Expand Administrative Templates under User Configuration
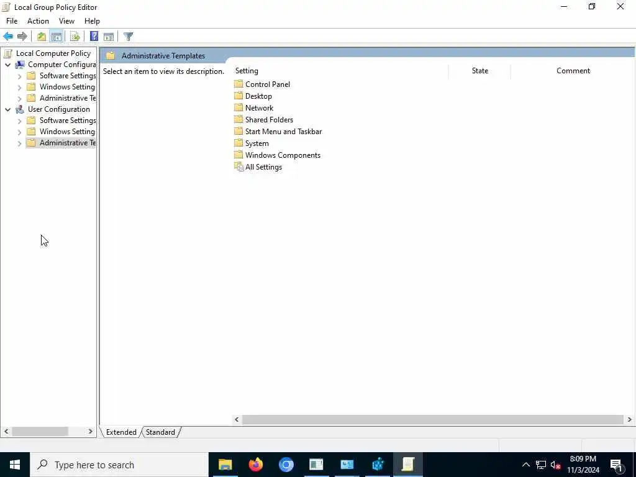Image resolution: width=636 pixels, height=477 pixels. pyautogui.click(x=19, y=143)
